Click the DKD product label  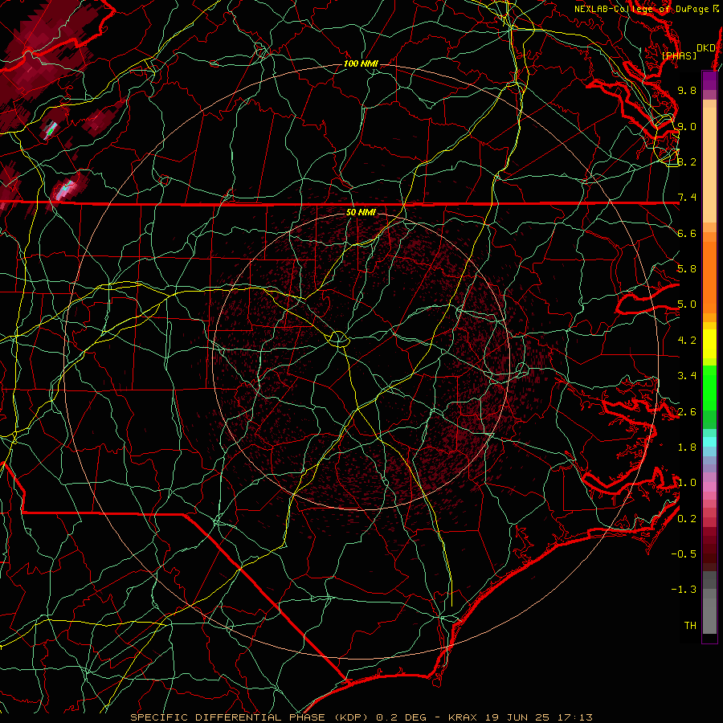pyautogui.click(x=706, y=48)
